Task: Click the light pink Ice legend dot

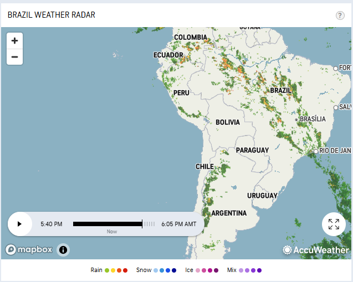Action: click(x=198, y=270)
